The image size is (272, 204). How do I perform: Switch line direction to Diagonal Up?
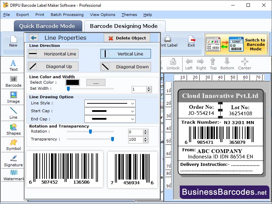point(53,67)
